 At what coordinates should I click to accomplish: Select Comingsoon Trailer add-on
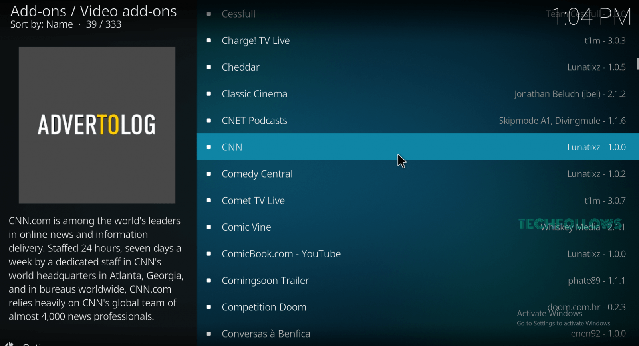coord(418,281)
